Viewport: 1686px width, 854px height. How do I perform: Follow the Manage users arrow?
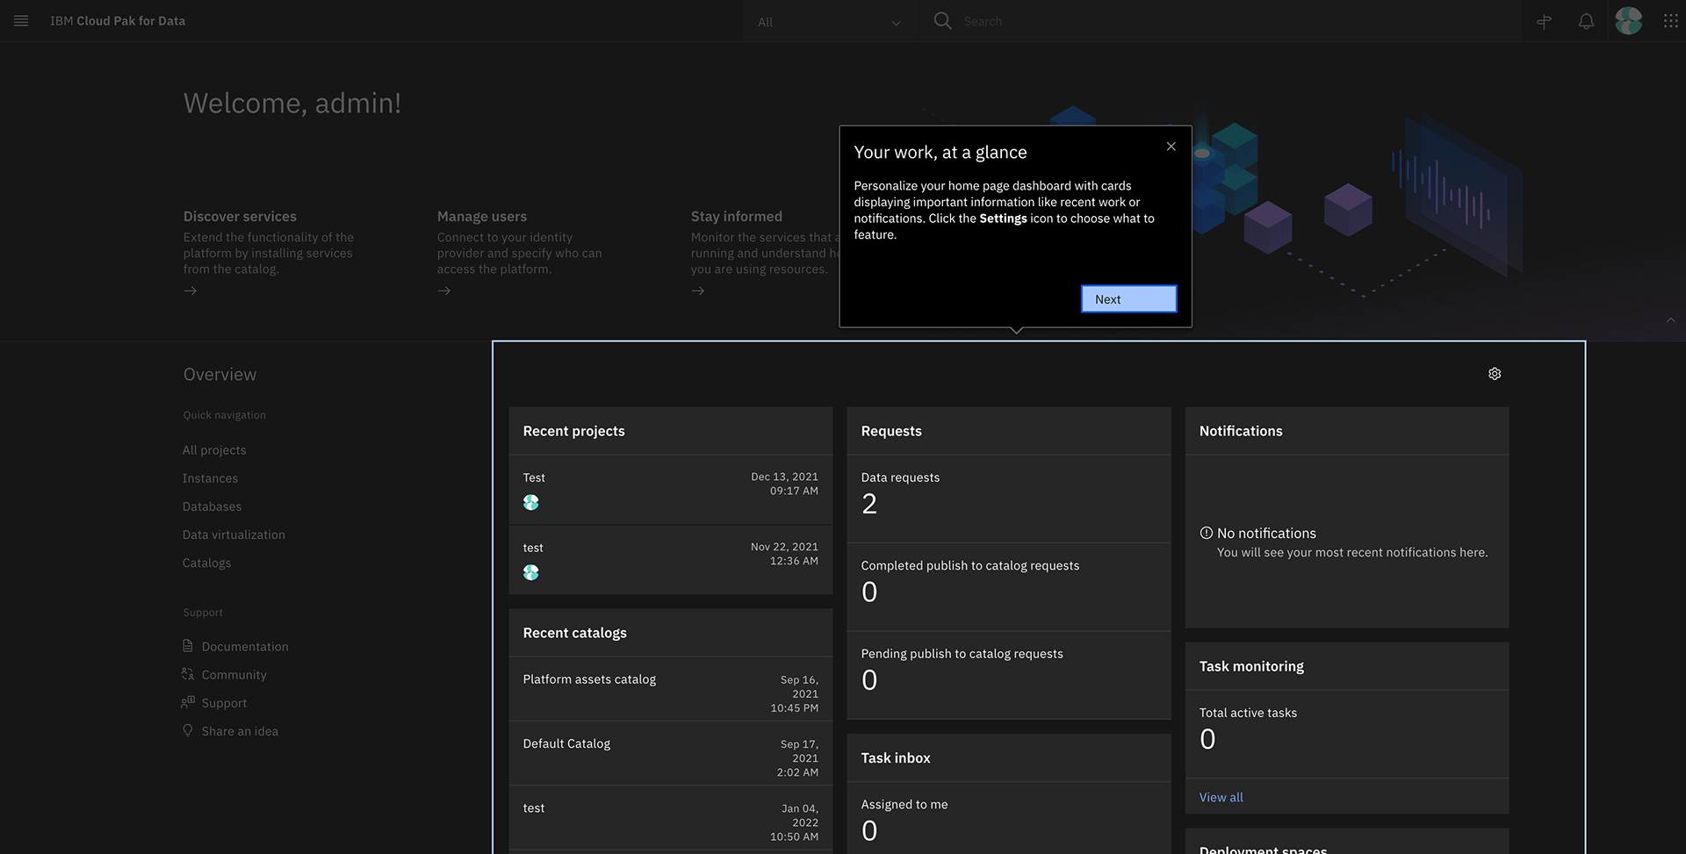443,291
